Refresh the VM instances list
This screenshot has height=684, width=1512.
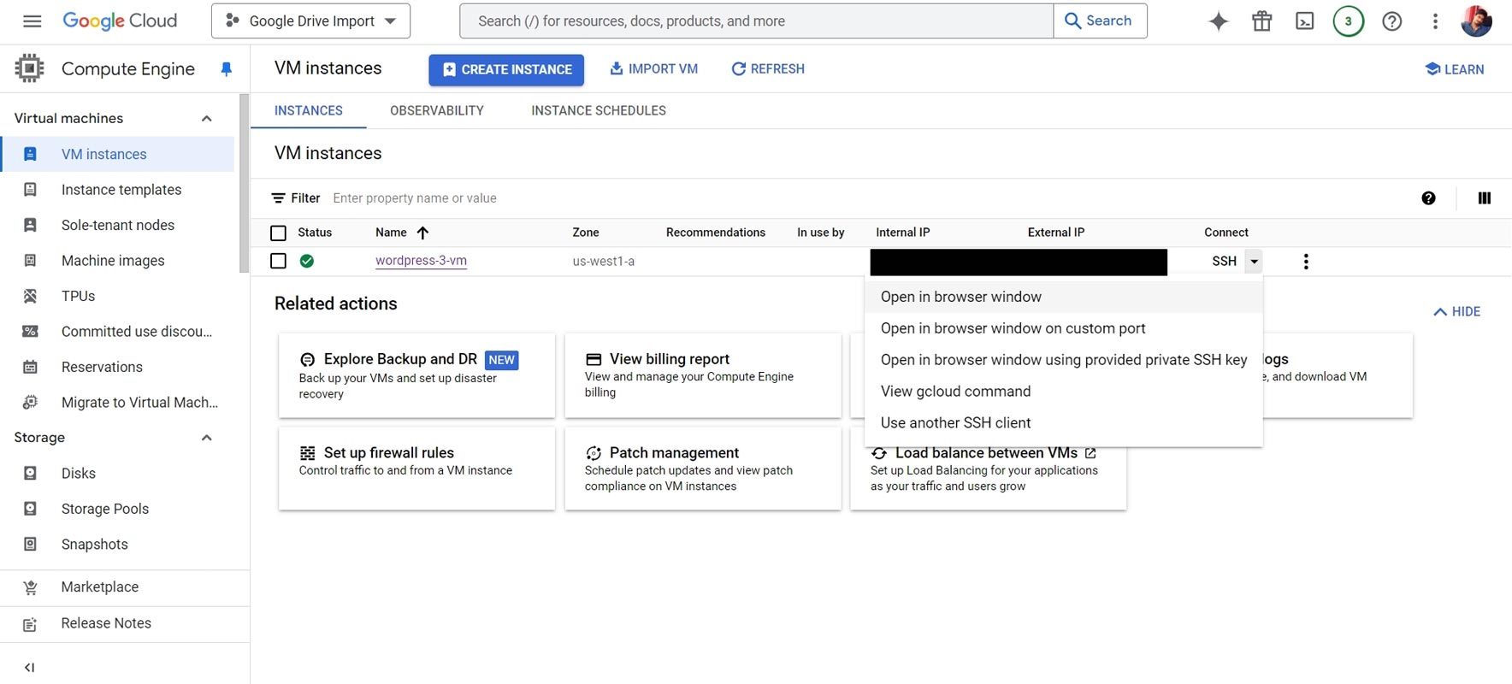[x=768, y=69]
